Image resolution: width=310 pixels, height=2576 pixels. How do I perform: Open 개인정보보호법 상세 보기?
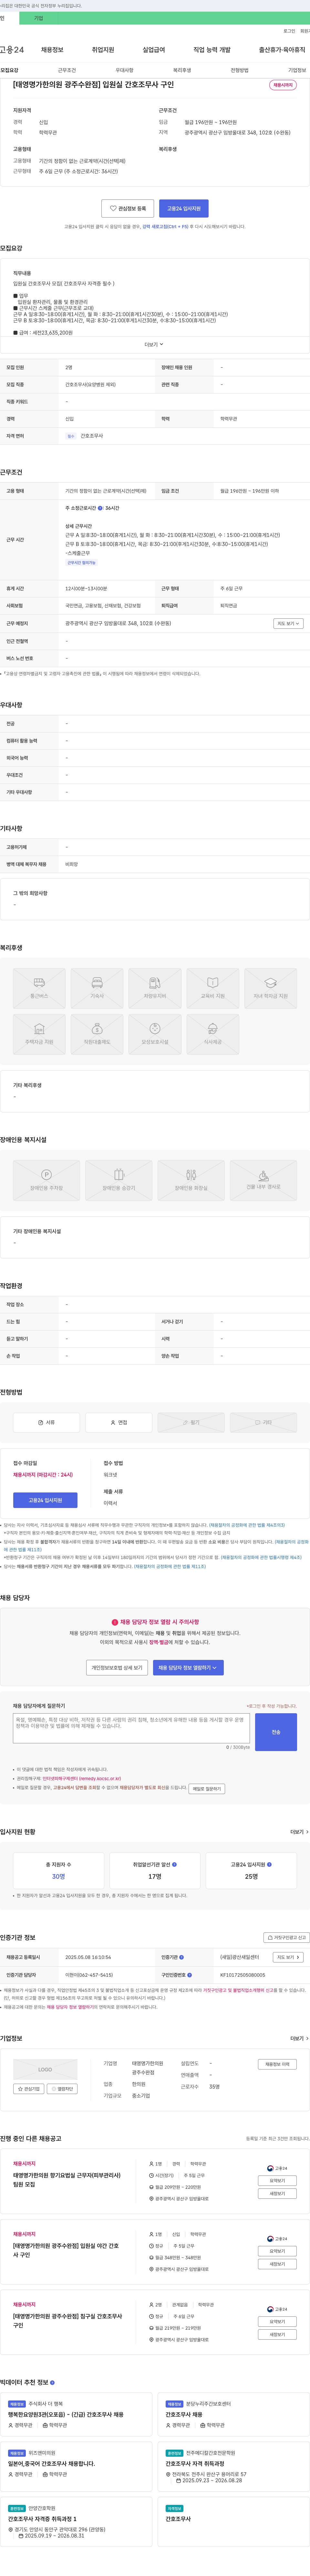tap(117, 1668)
